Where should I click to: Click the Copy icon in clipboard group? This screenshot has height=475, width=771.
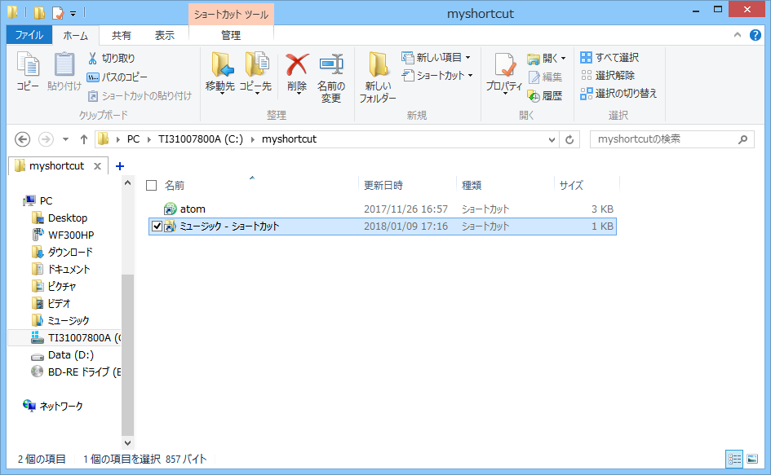coord(28,64)
